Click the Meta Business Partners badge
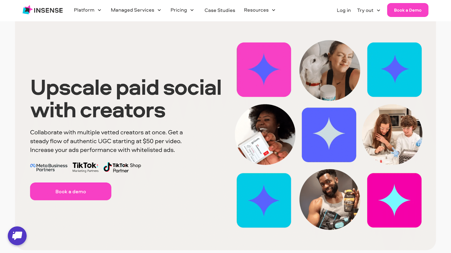This screenshot has height=253, width=451. tap(49, 168)
